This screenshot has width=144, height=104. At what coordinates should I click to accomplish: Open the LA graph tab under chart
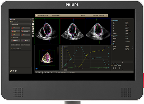(x=63, y=70)
